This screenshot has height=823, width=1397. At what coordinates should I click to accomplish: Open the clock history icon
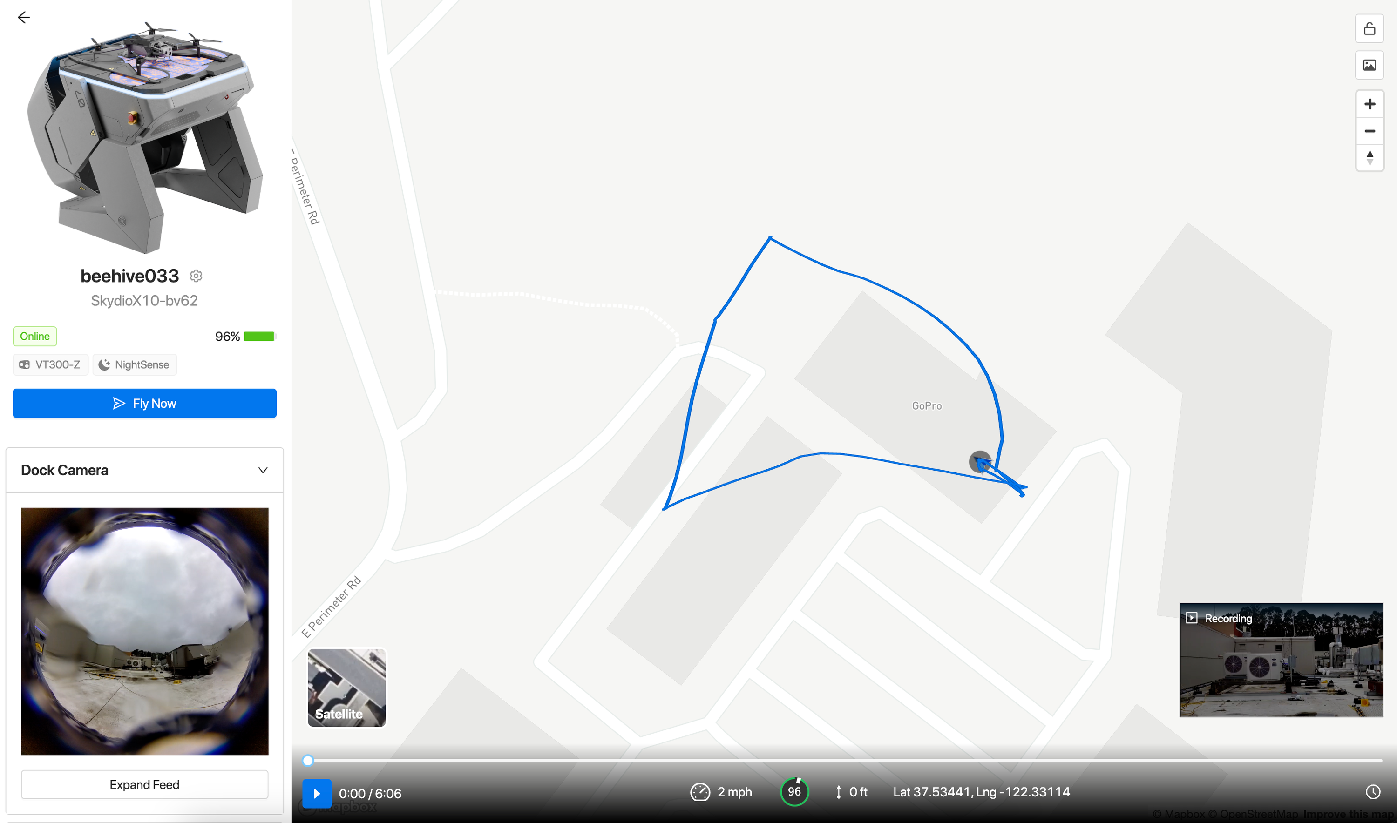[x=1373, y=792]
